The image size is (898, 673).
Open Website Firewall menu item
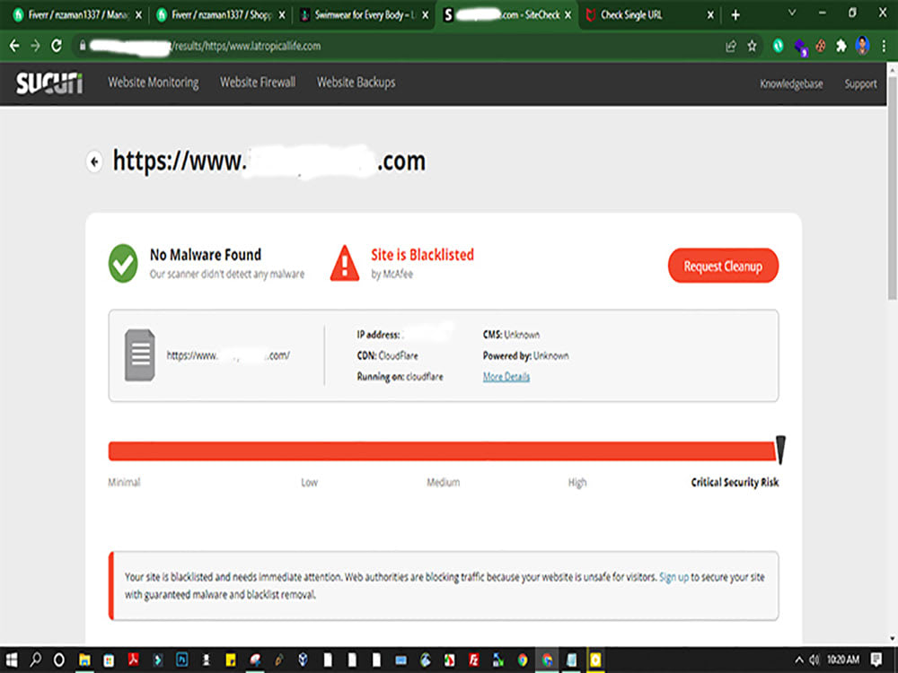(258, 83)
